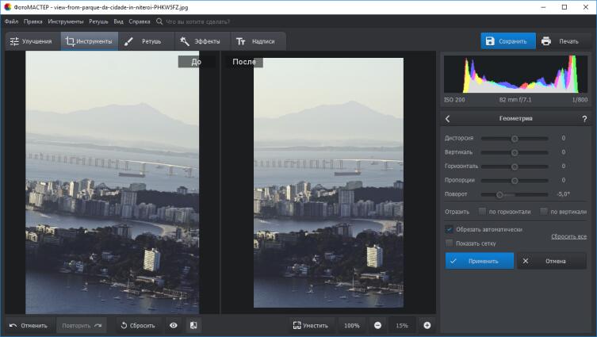Click the eye preview icon
This screenshot has width=597, height=337.
click(x=174, y=325)
